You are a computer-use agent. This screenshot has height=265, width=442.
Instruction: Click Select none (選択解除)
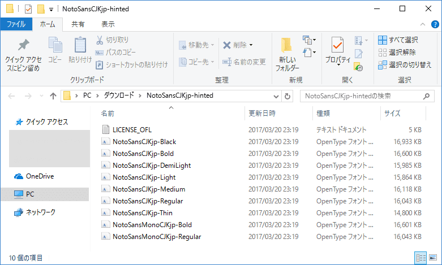pos(397,53)
